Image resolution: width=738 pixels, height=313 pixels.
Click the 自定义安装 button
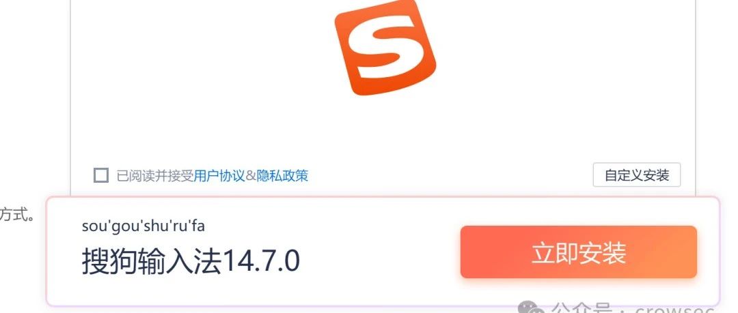[637, 175]
